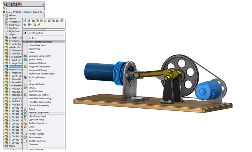Image resolution: width=252 pixels, height=152 pixels.
Task: Expand the History node in tree
Action: (4, 15)
